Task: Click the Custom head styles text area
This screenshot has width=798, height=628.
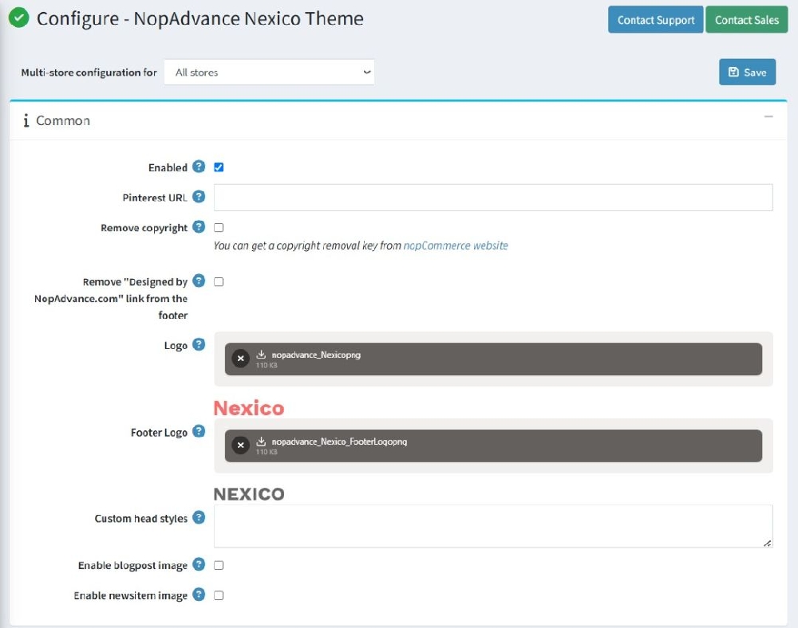Action: tap(493, 526)
